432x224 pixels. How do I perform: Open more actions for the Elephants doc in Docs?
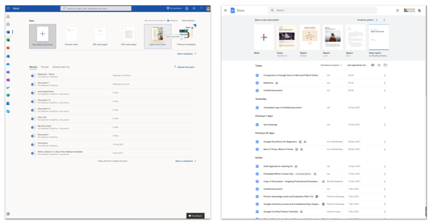coord(384,83)
